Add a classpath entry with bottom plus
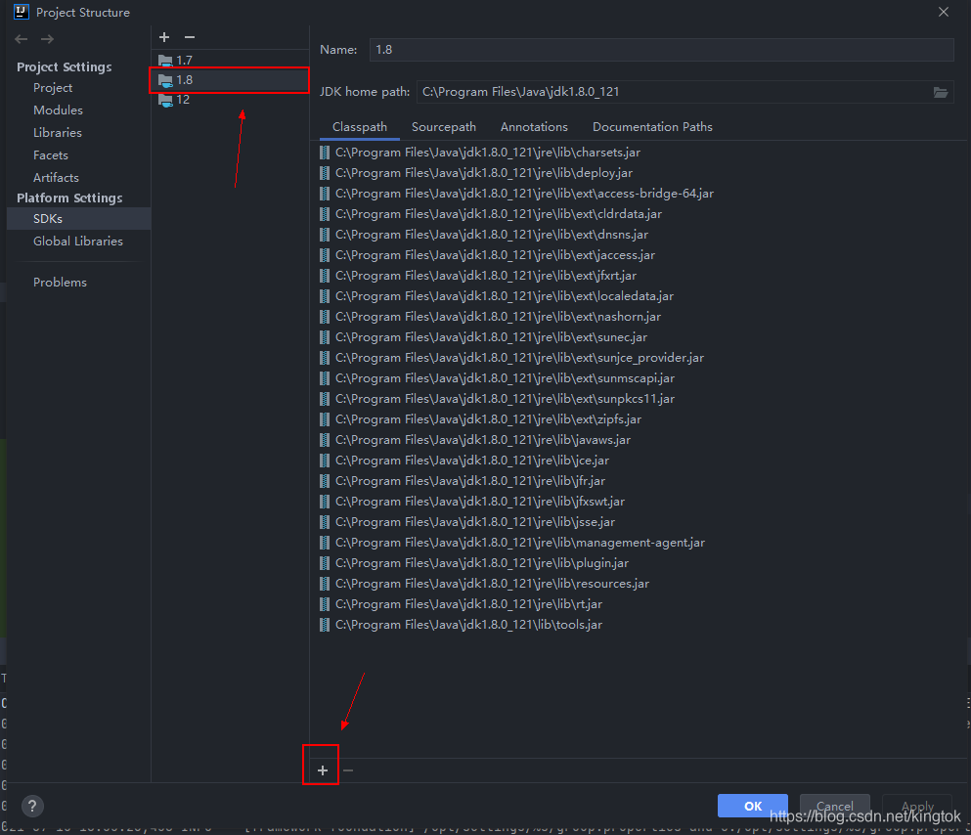The width and height of the screenshot is (971, 835). coord(323,770)
